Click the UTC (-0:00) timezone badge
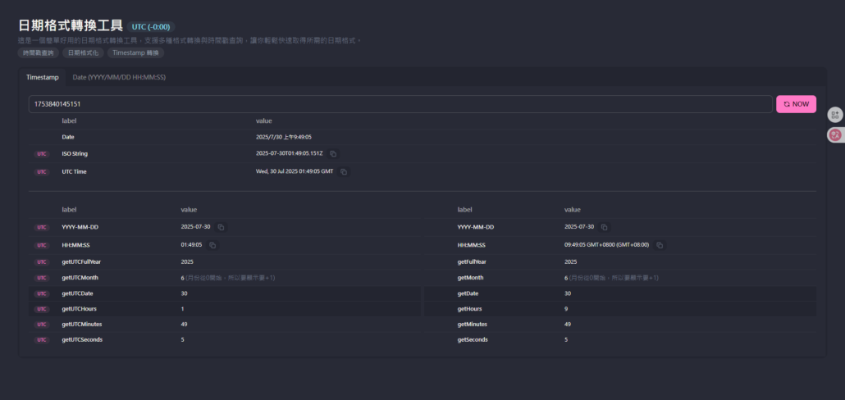845x400 pixels. point(151,27)
